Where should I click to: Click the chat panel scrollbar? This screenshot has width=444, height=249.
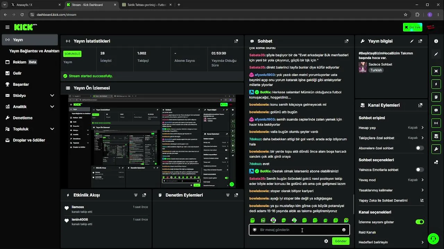(x=353, y=204)
